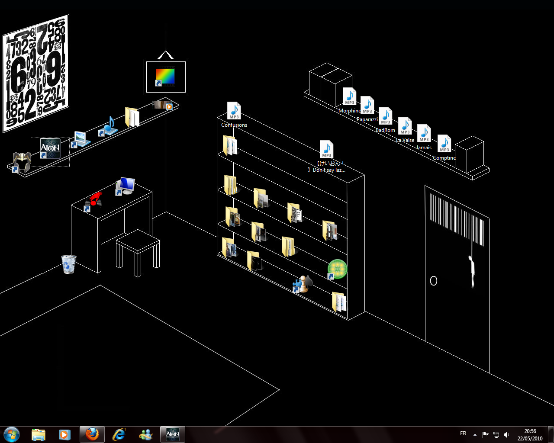This screenshot has height=443, width=554.
Task: Open the green LimeWire shortcut
Action: (x=337, y=269)
